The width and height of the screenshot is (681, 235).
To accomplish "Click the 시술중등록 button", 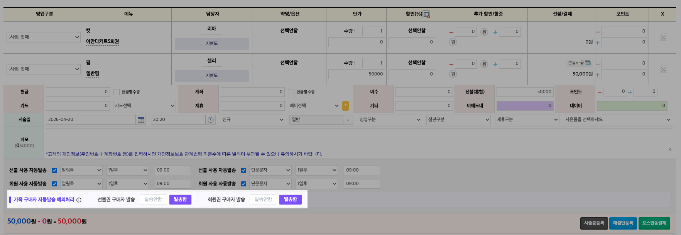I will click(x=594, y=223).
